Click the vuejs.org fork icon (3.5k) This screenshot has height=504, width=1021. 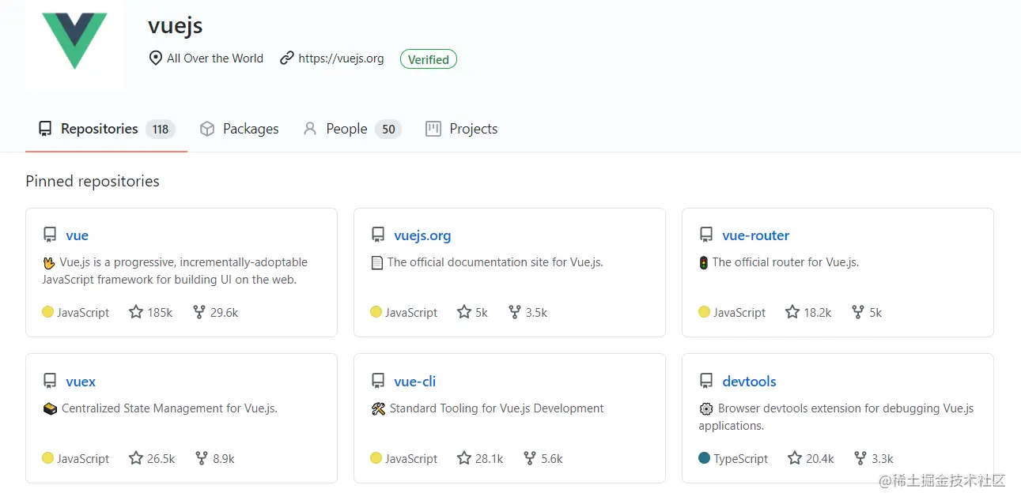pos(515,312)
